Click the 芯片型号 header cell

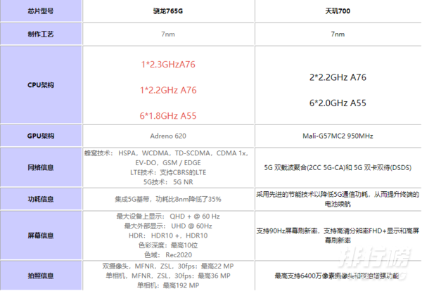41,11
